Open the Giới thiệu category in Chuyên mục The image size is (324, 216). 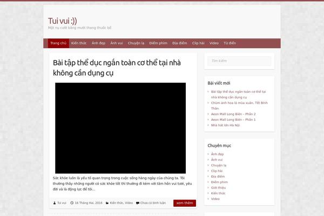[218, 188]
